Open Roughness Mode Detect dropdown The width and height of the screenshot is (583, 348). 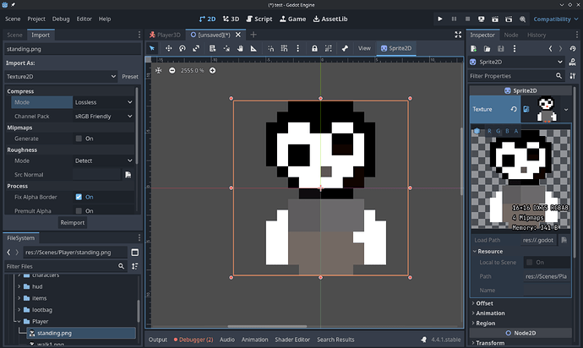pyautogui.click(x=103, y=160)
